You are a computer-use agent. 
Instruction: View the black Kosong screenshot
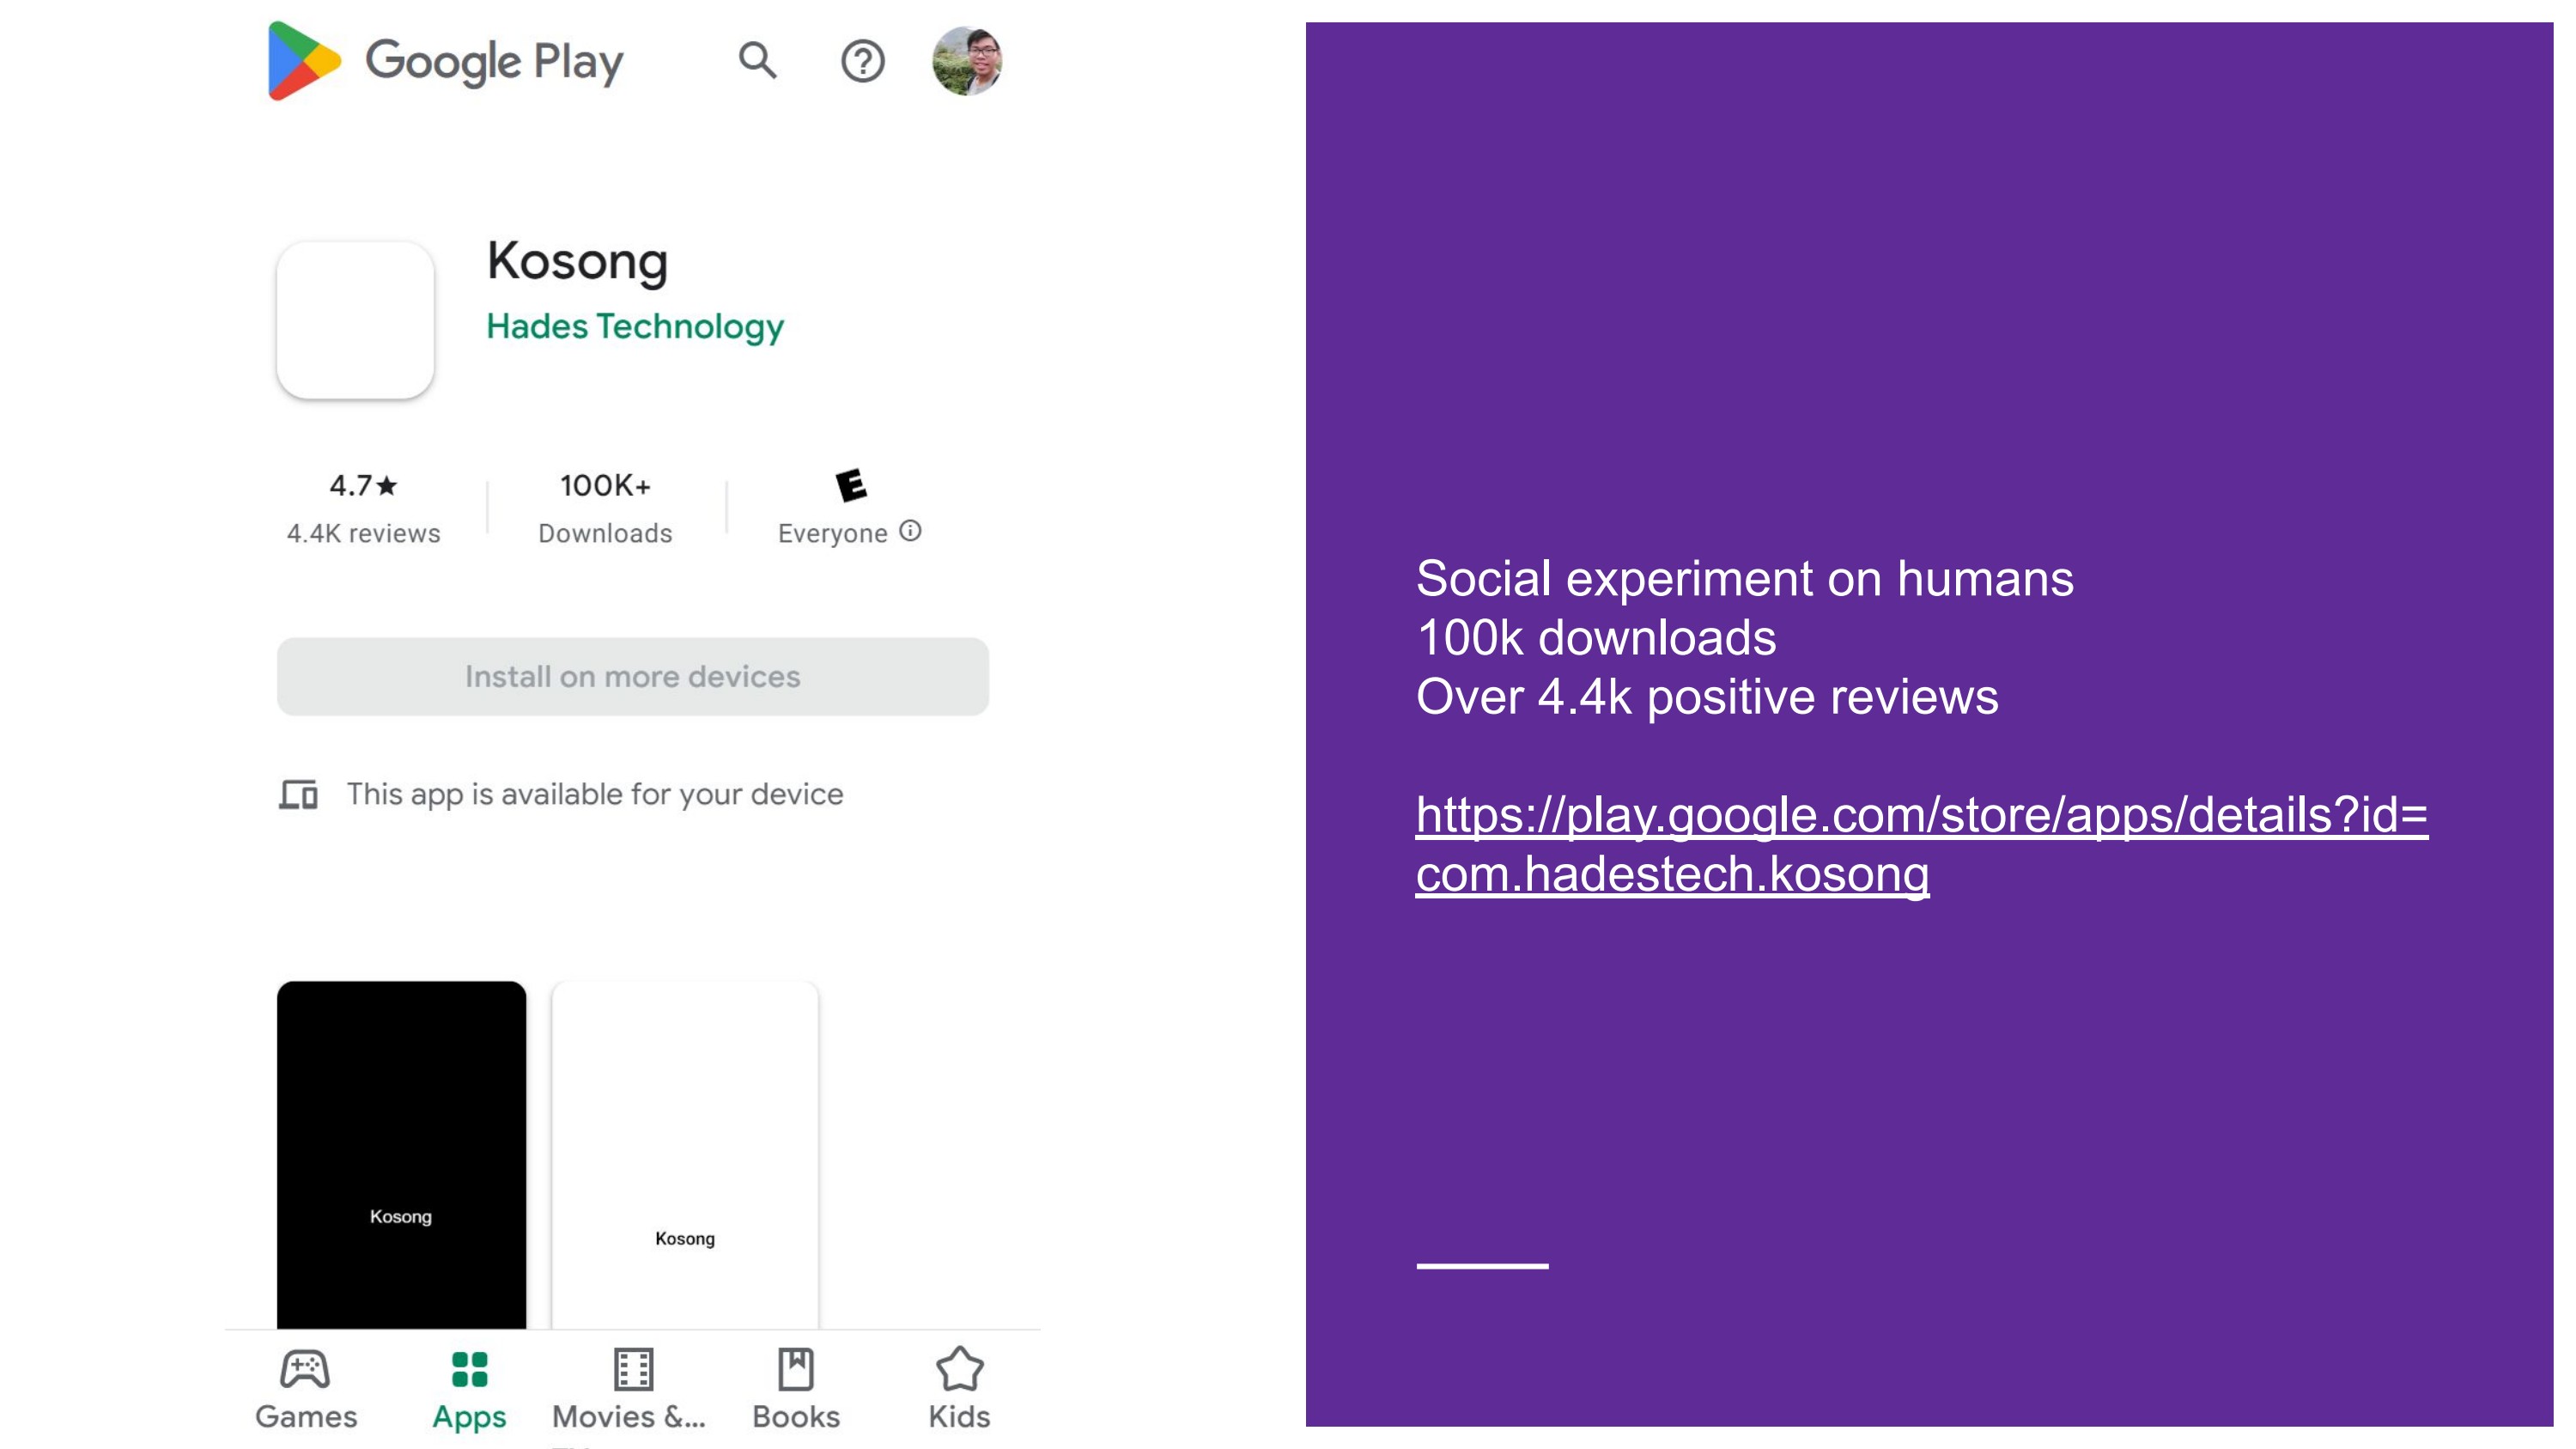pyautogui.click(x=401, y=1155)
